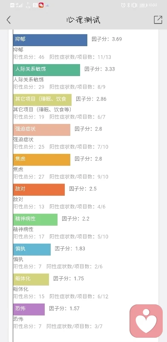167x342 pixels.
Task: Tap the red app notification icon
Action: (41, 5)
